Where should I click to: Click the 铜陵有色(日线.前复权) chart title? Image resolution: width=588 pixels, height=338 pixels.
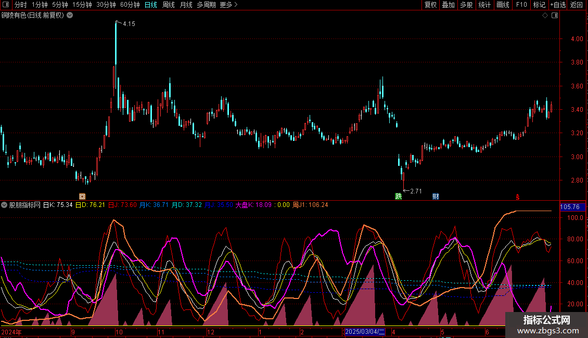(x=33, y=15)
